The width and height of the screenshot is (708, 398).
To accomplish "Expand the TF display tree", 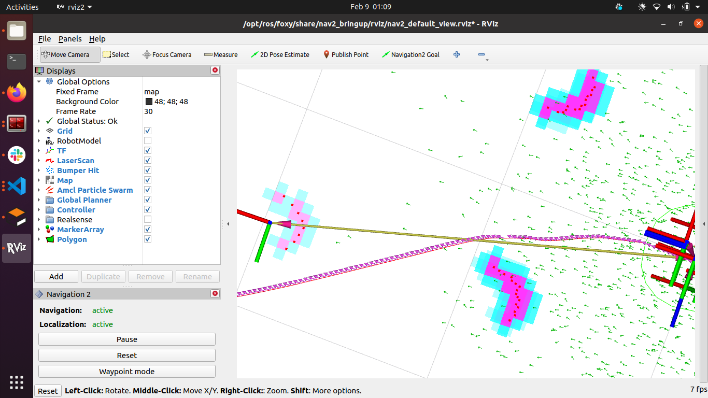I will click(38, 150).
